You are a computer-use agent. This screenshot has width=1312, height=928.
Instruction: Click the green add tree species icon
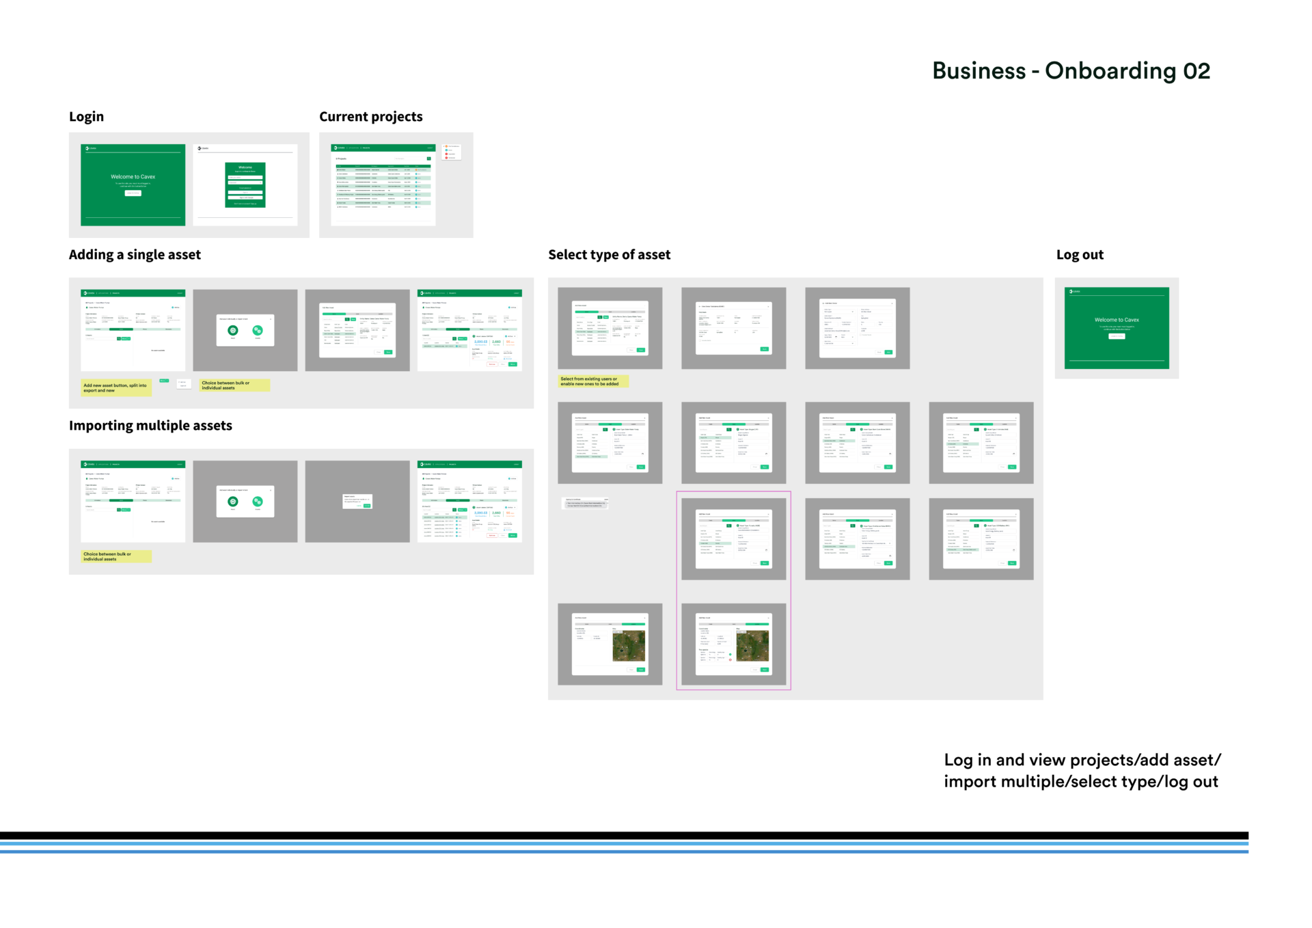click(x=730, y=655)
